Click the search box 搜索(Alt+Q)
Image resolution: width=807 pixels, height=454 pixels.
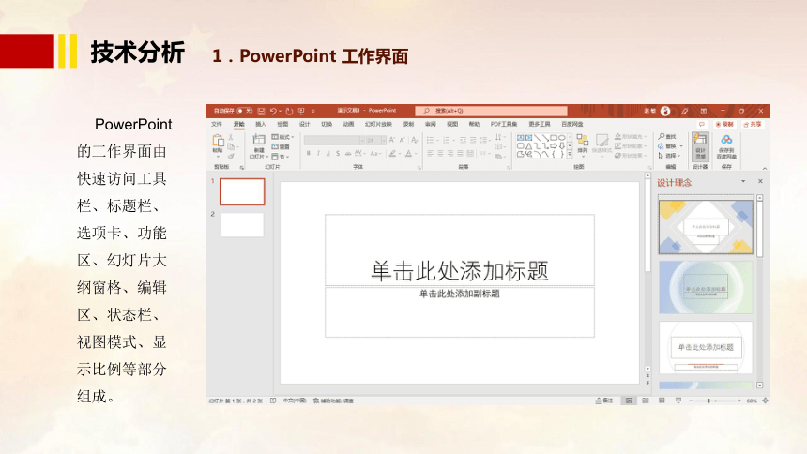click(x=492, y=111)
